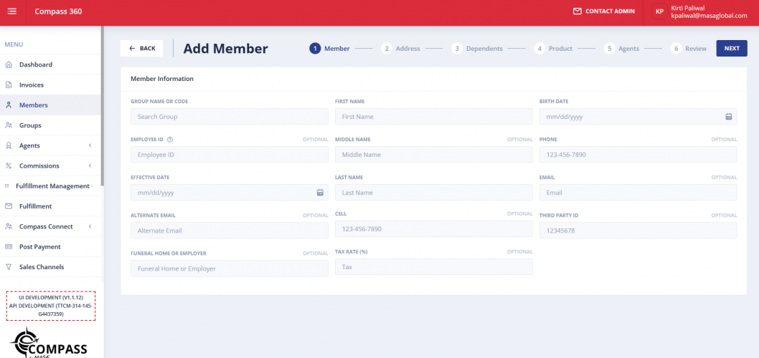Open the Groups menu item

tap(30, 125)
